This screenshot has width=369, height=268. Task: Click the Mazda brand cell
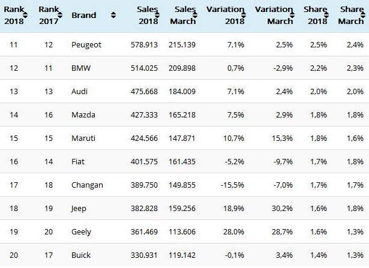(x=83, y=115)
